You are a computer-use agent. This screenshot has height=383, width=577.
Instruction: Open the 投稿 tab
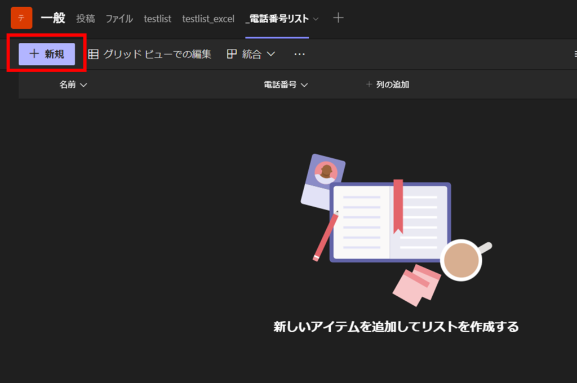86,19
